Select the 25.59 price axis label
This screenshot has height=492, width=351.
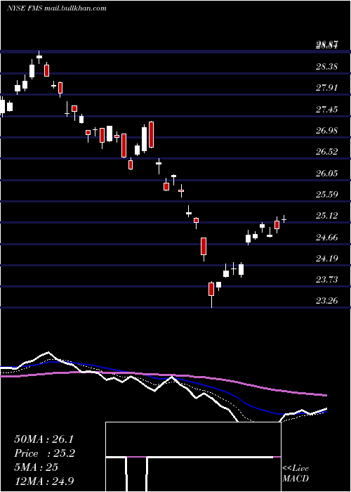(x=327, y=195)
